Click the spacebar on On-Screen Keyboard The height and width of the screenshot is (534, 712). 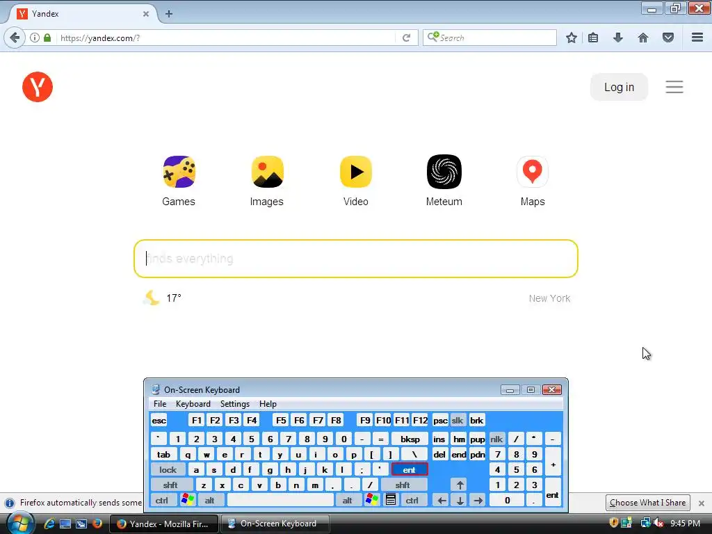pyautogui.click(x=280, y=500)
